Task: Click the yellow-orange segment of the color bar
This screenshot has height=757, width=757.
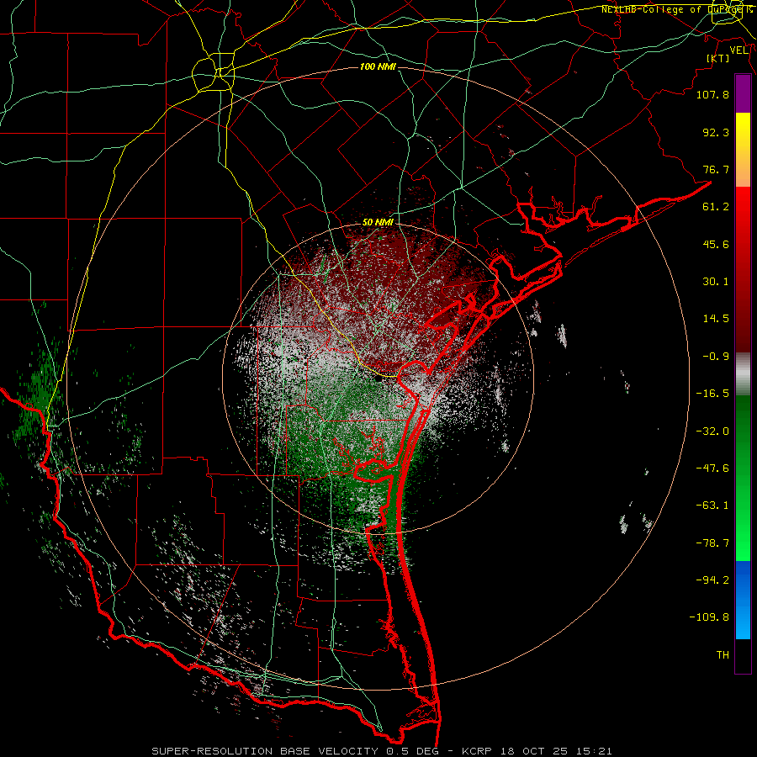Action: (x=743, y=150)
